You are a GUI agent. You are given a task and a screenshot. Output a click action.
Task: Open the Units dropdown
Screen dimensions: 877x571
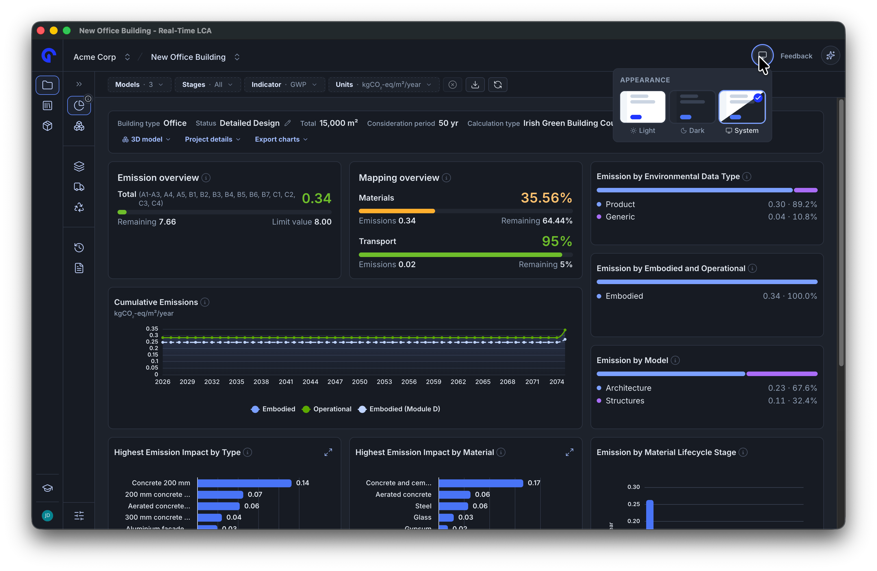(x=384, y=85)
